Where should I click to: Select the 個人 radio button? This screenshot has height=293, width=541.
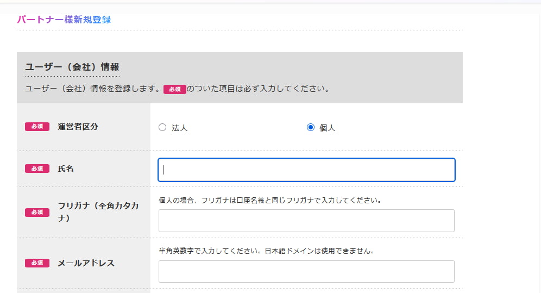pyautogui.click(x=311, y=128)
